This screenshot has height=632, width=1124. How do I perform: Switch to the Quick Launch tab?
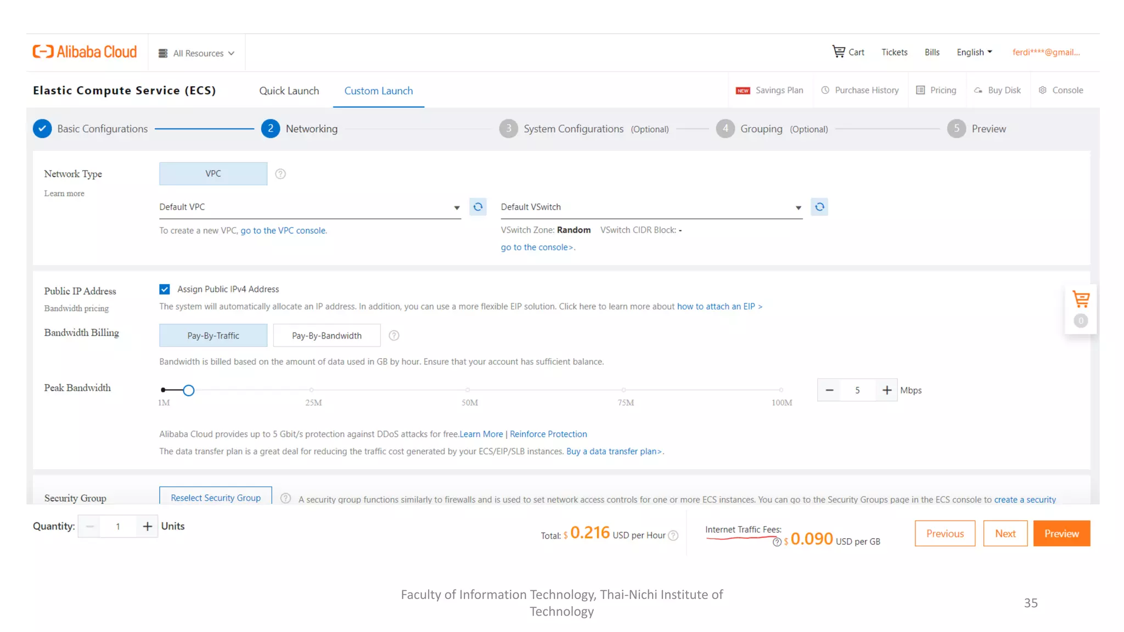point(289,91)
